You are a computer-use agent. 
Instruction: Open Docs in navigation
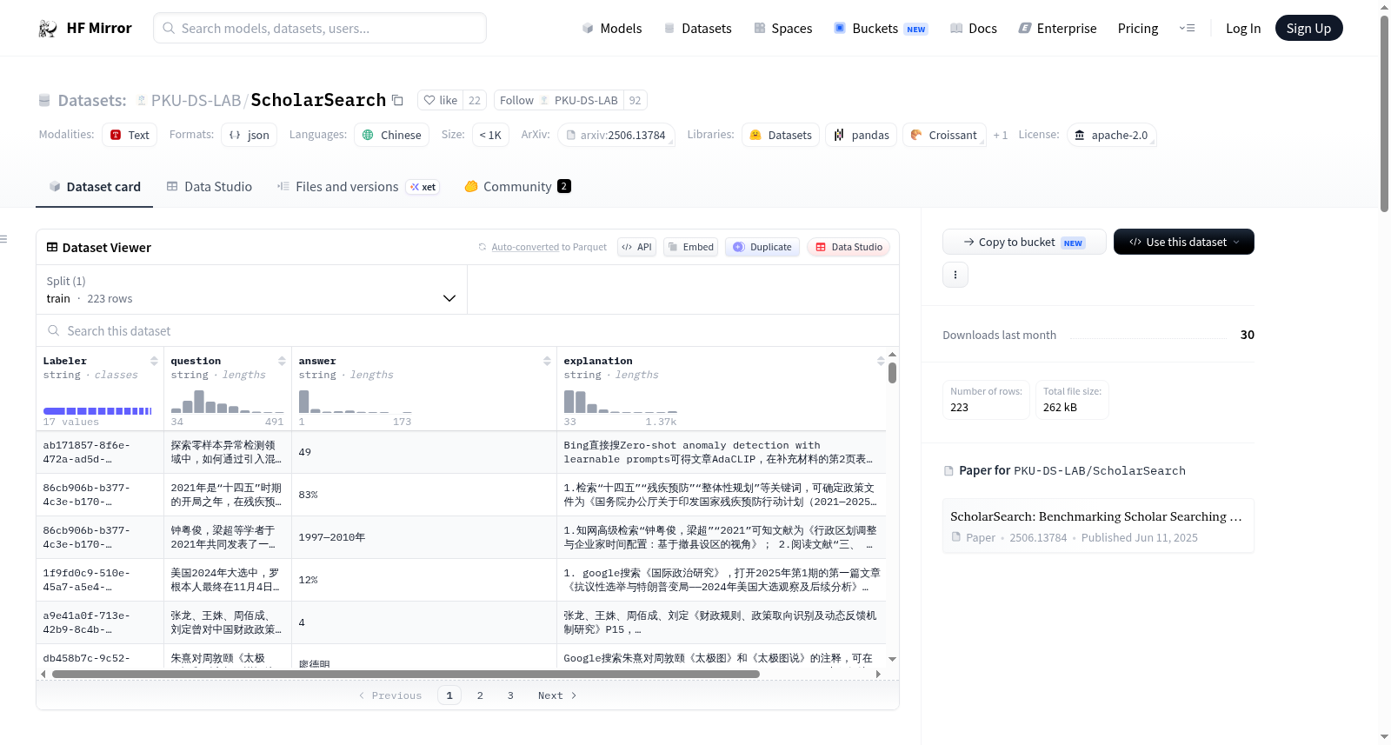[x=973, y=28]
